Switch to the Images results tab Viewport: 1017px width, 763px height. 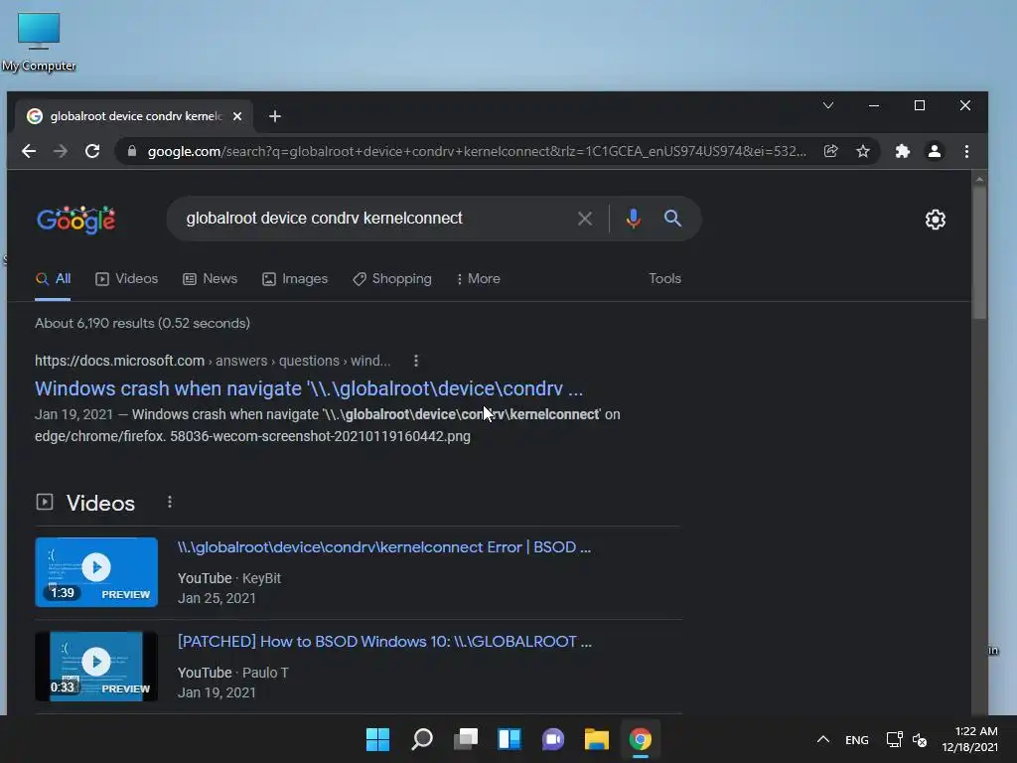point(295,279)
